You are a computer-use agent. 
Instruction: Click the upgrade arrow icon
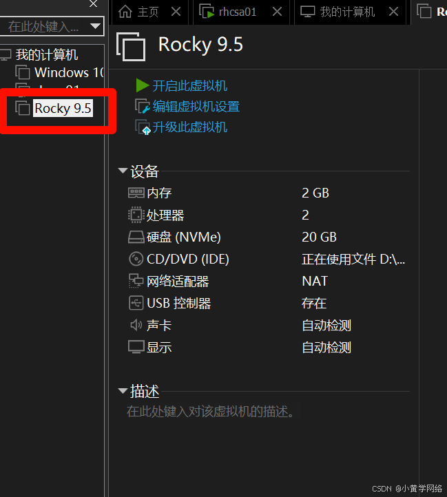coord(143,127)
